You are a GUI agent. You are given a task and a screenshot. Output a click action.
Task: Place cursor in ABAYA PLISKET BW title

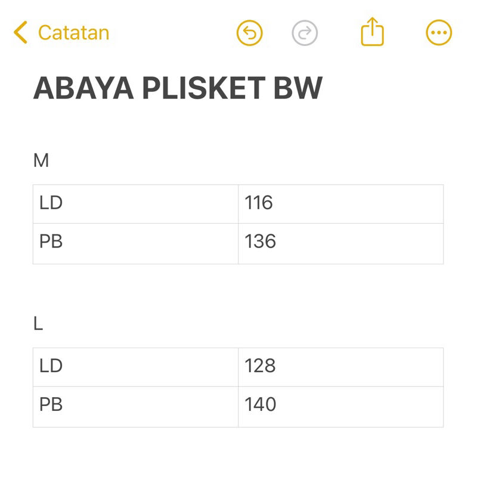point(178,88)
